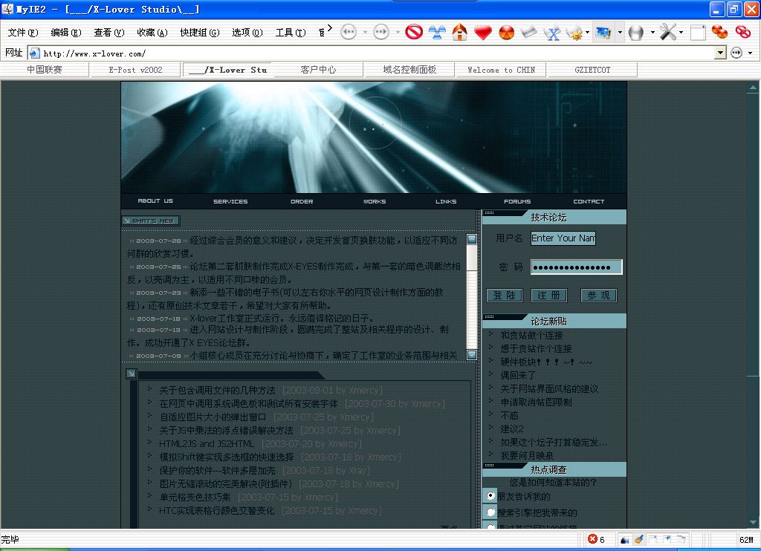Open the SERVICES nav link
Viewport: 761px width, 551px height.
click(x=230, y=201)
